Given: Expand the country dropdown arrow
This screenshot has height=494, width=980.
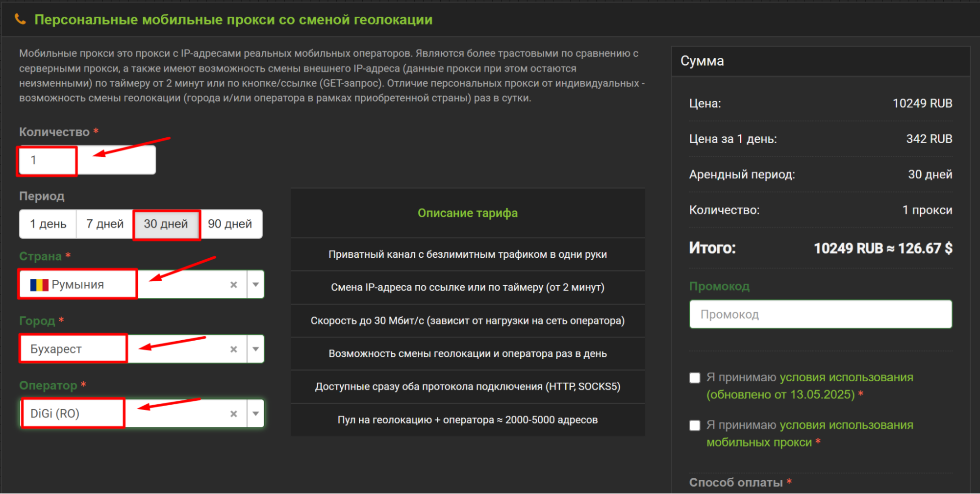Looking at the screenshot, I should [255, 285].
